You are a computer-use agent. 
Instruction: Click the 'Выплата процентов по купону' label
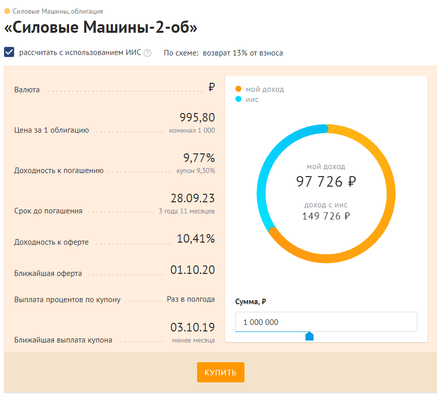pos(68,300)
